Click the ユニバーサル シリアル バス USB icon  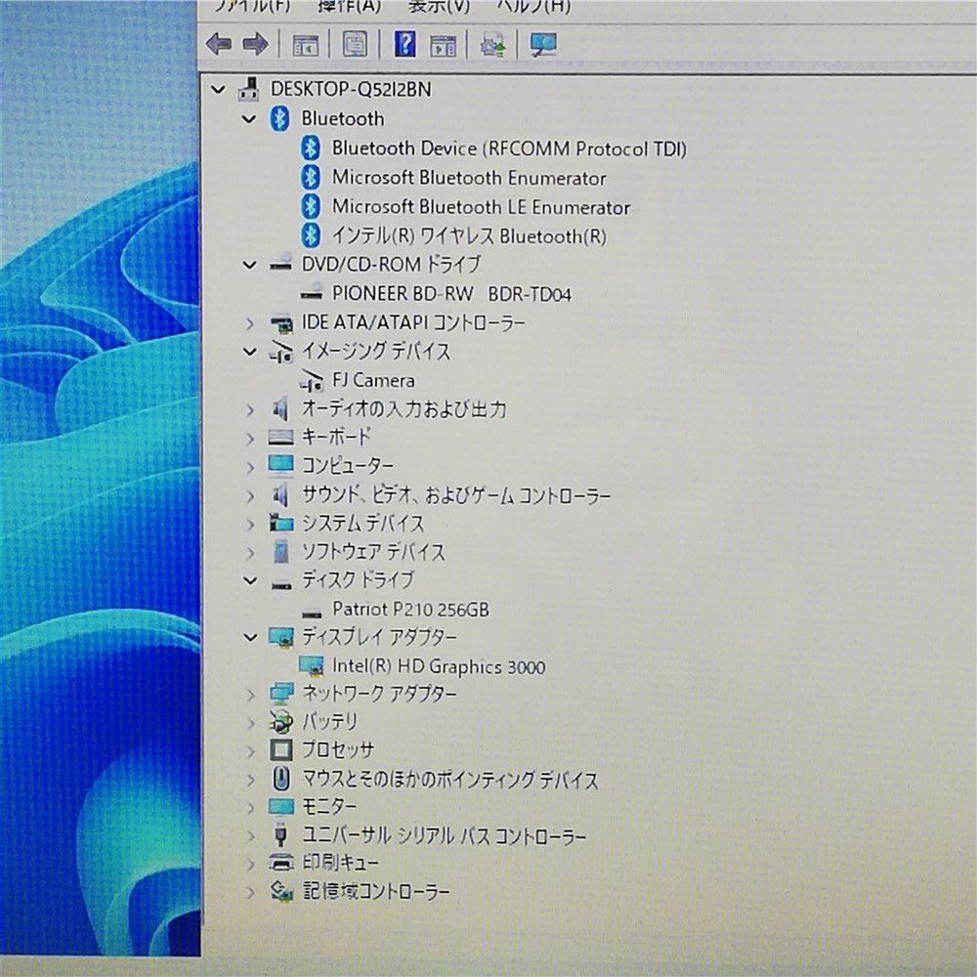(x=281, y=835)
